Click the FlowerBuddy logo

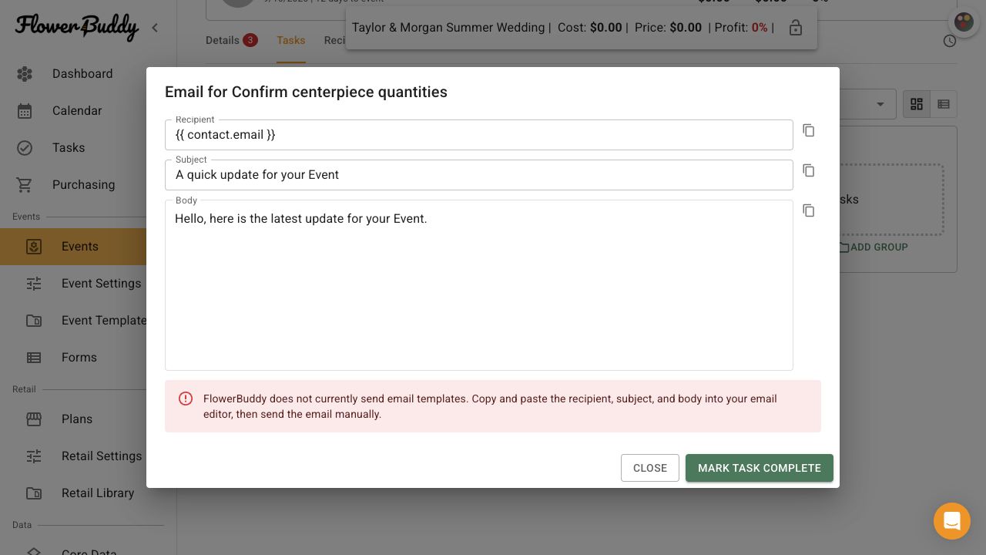click(77, 27)
